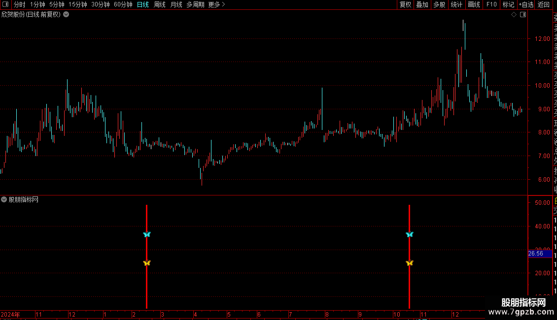Viewport: 557px width, 320px height.
Task: Click the 9.00 price axis label
Action: click(x=544, y=109)
